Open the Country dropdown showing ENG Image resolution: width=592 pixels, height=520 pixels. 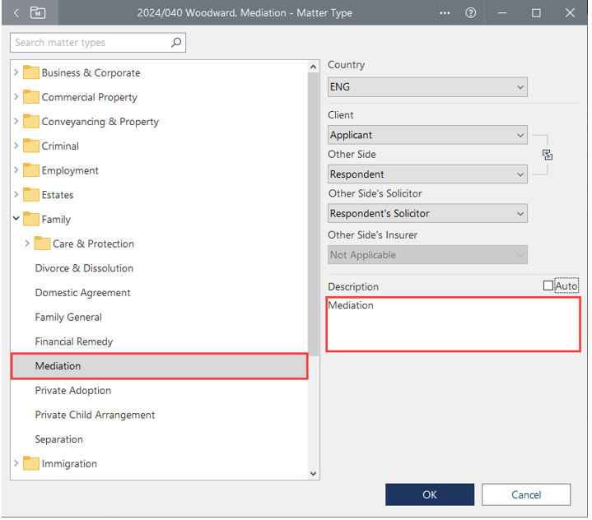tap(427, 87)
